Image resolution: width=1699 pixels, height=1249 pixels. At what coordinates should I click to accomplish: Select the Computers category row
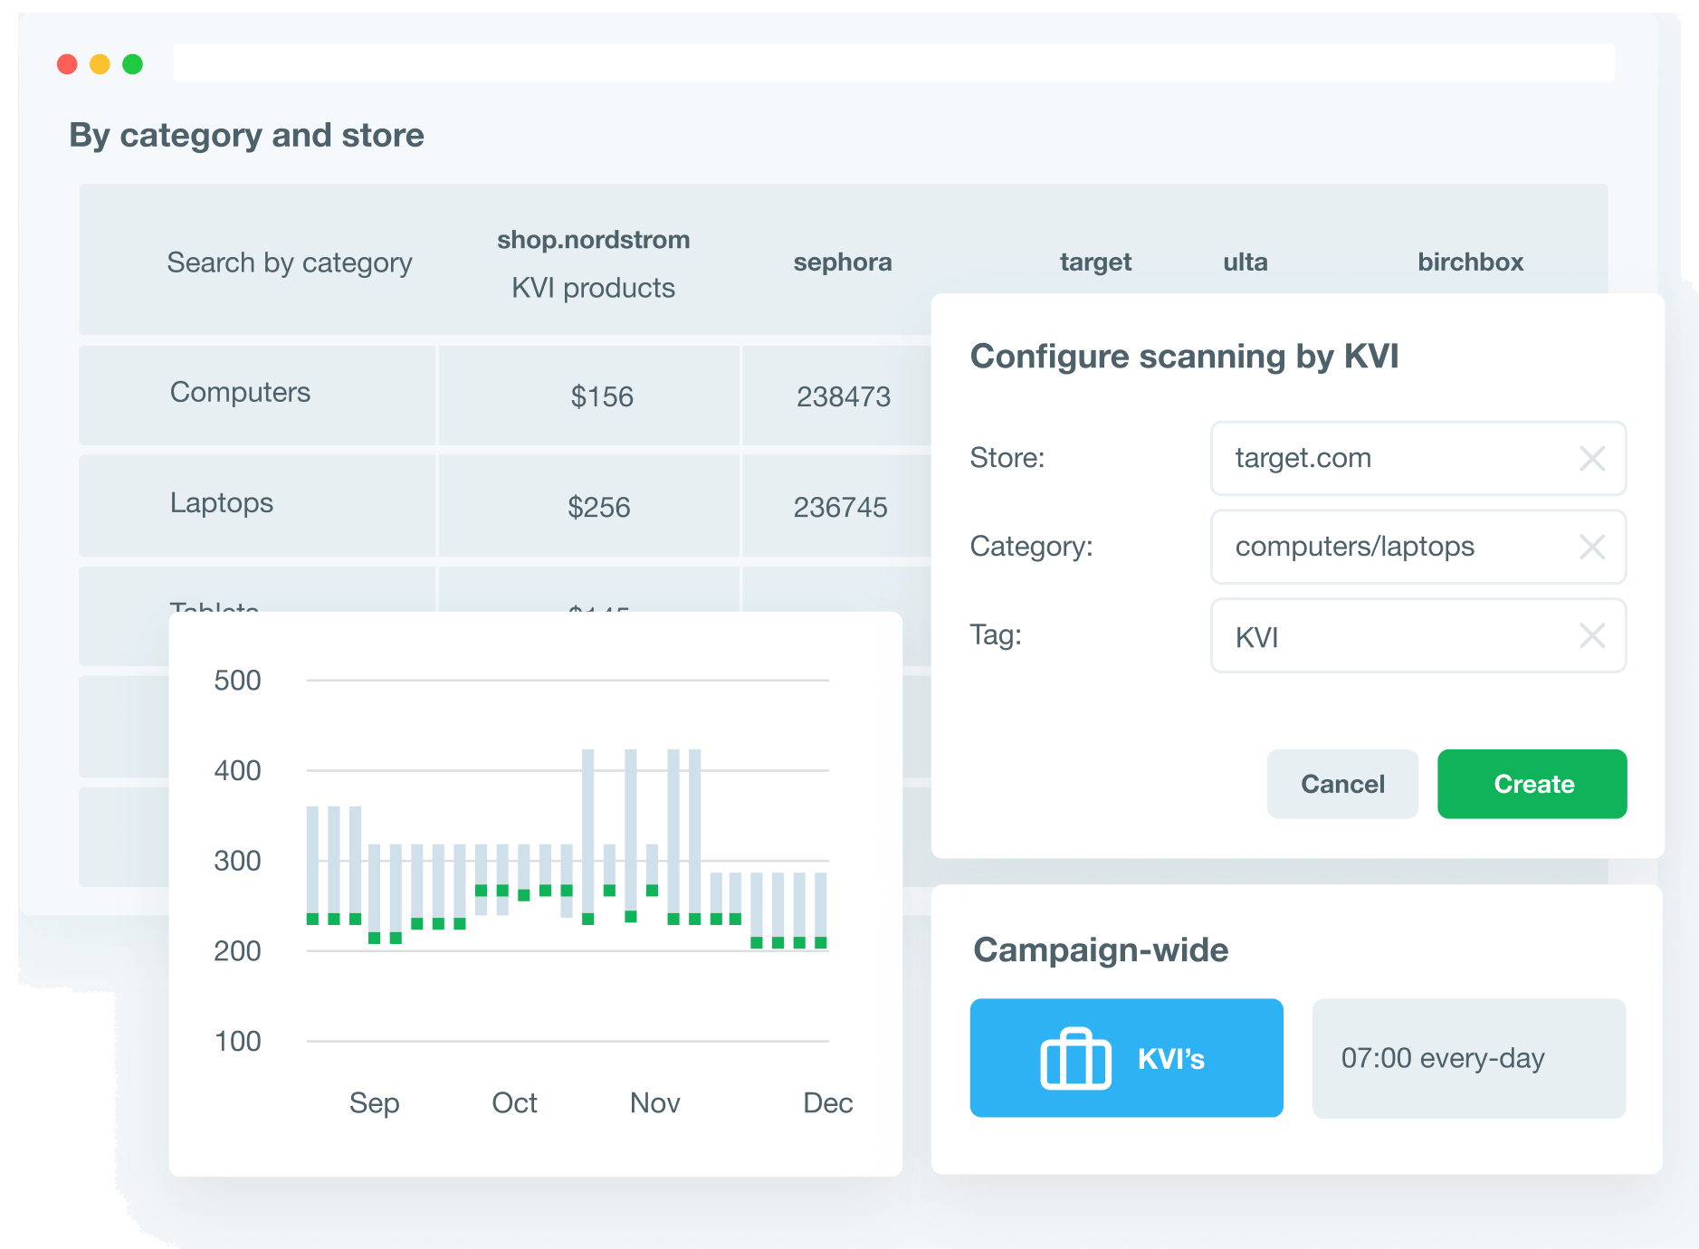240,393
